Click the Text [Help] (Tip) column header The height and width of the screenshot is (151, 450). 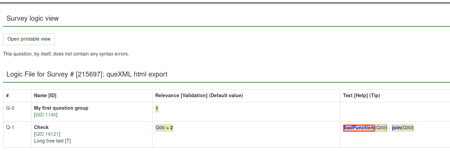click(361, 96)
